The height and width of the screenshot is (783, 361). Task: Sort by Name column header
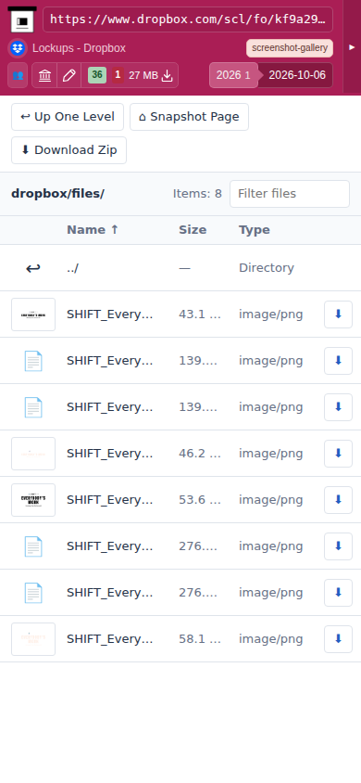(x=93, y=230)
